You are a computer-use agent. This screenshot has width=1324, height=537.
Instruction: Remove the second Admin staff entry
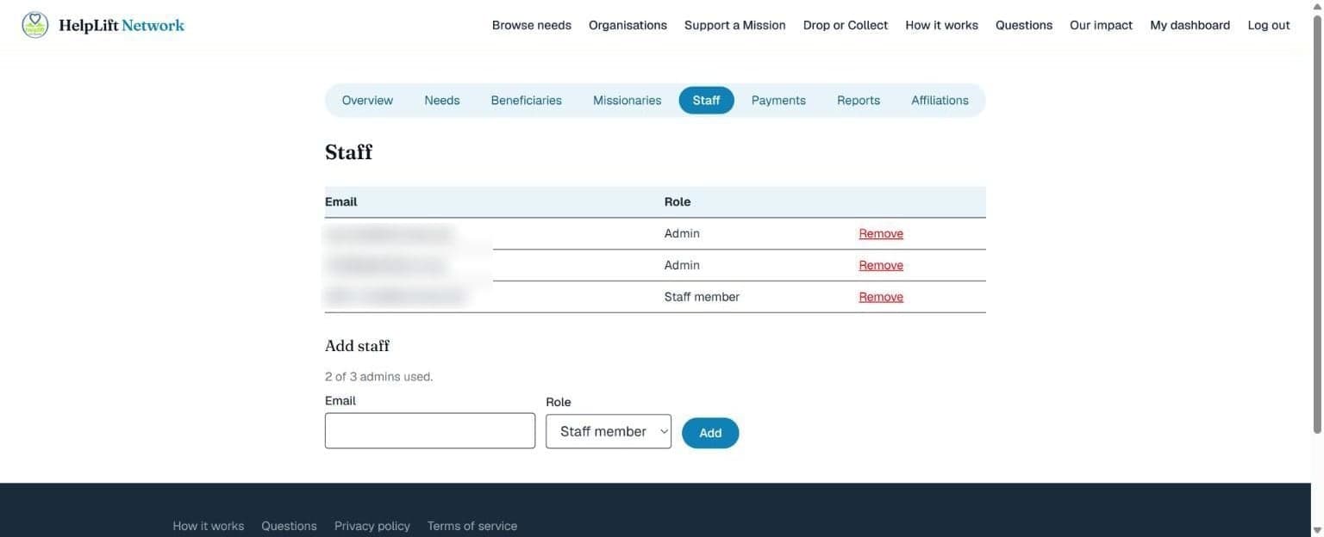[881, 265]
